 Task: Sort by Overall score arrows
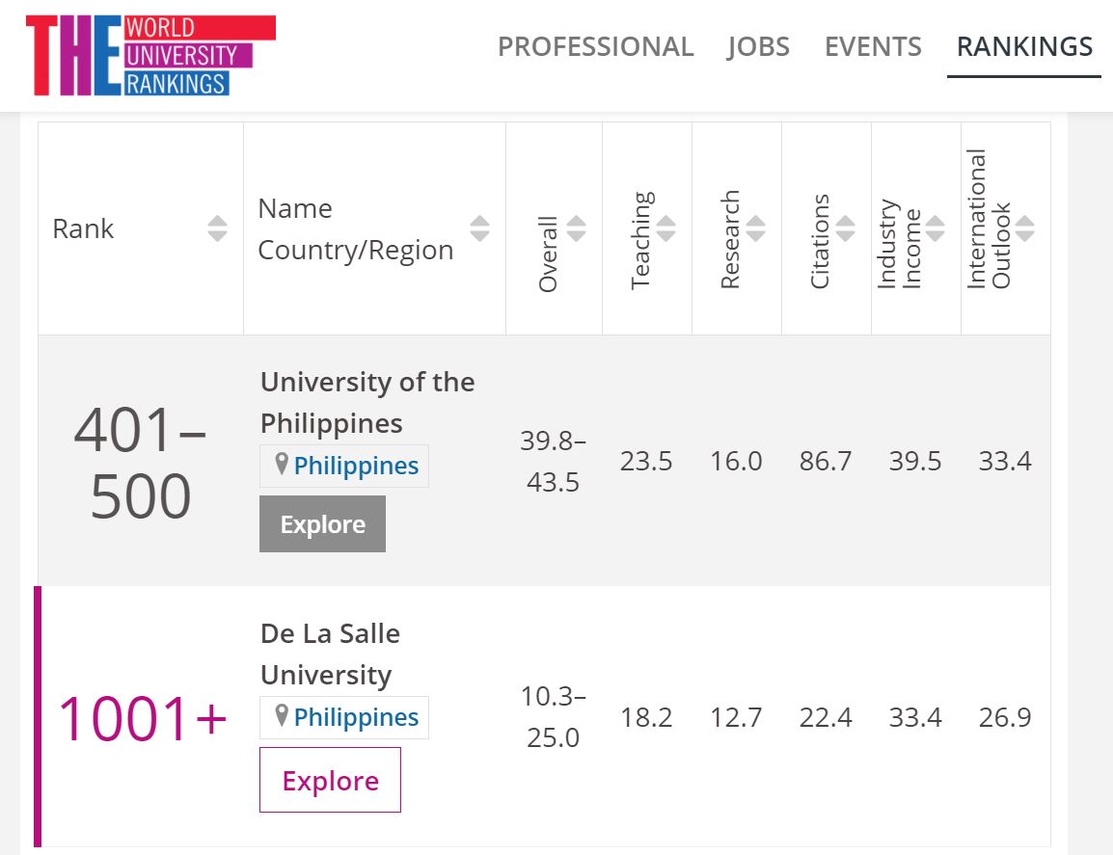(577, 228)
